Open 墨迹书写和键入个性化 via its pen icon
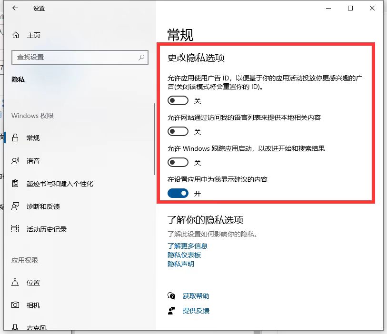The image size is (387, 334). click(x=15, y=184)
